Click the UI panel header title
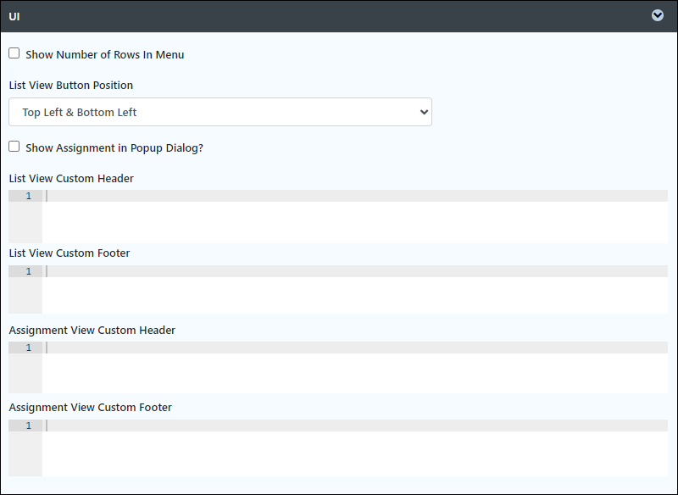Image resolution: width=678 pixels, height=495 pixels. click(x=14, y=16)
